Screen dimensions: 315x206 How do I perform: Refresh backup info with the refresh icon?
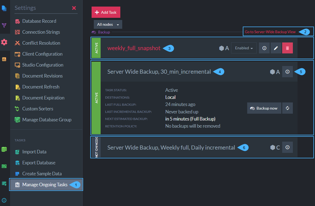287,108
